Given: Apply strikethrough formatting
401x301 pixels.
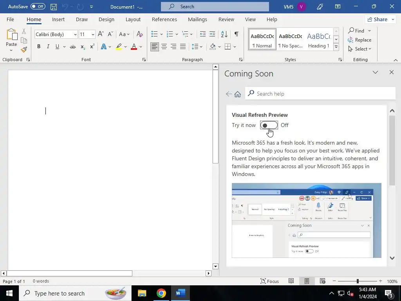Looking at the screenshot, I should tap(73, 47).
